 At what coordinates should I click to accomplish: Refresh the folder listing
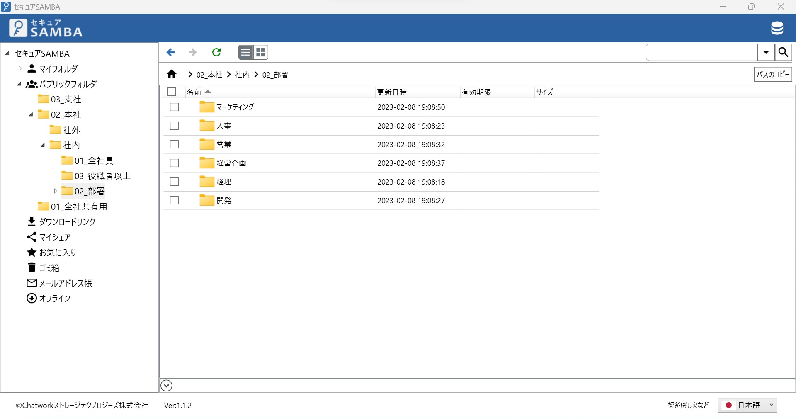[x=216, y=52]
